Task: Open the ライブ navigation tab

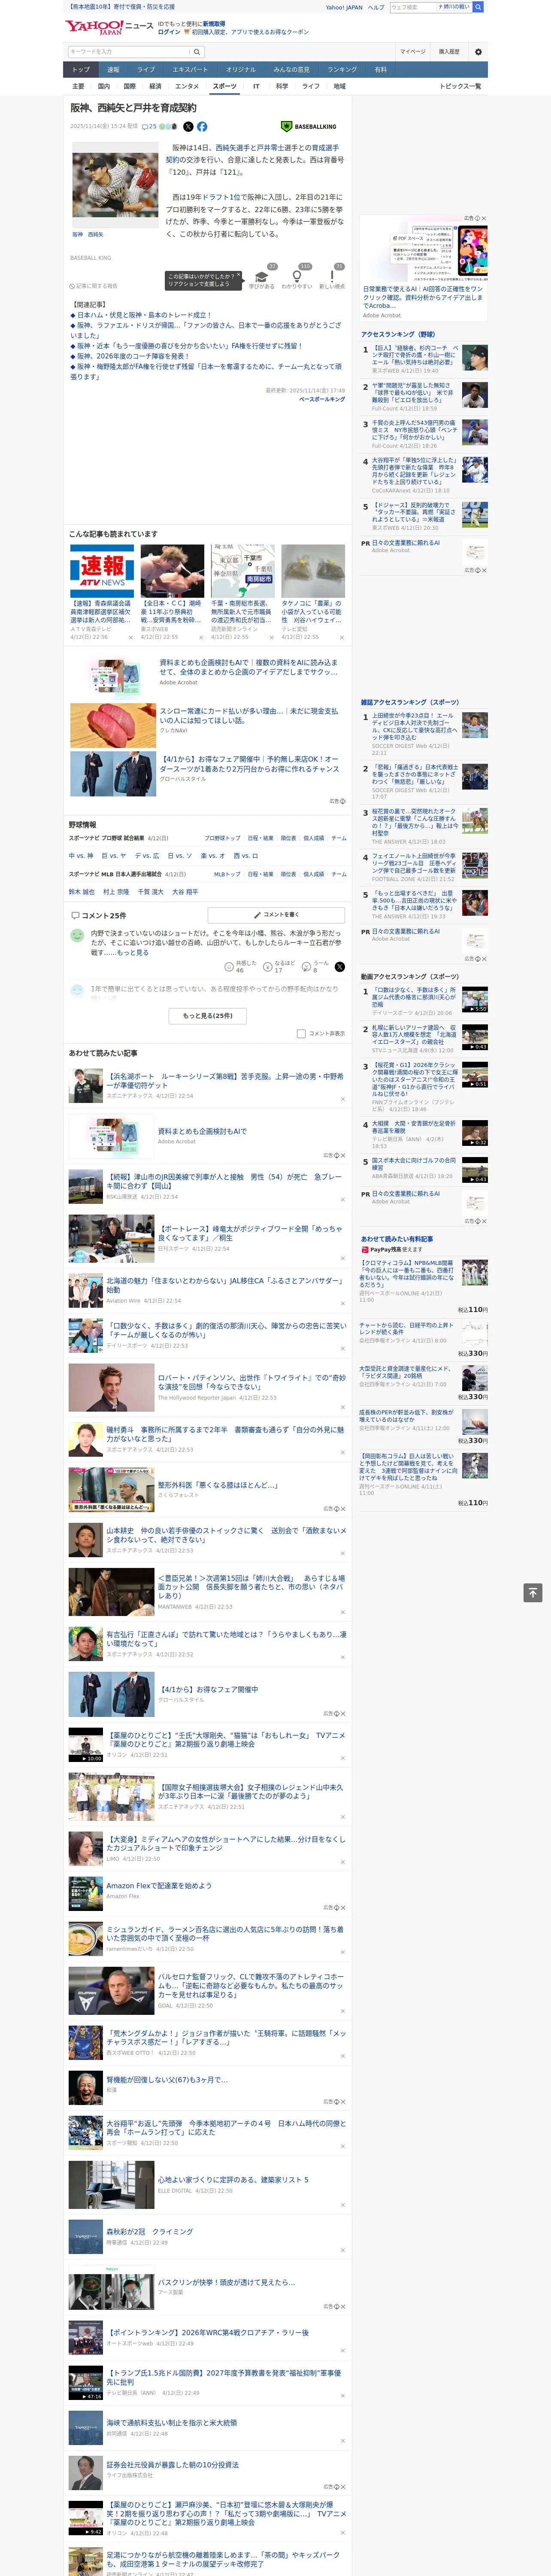Action: (146, 70)
